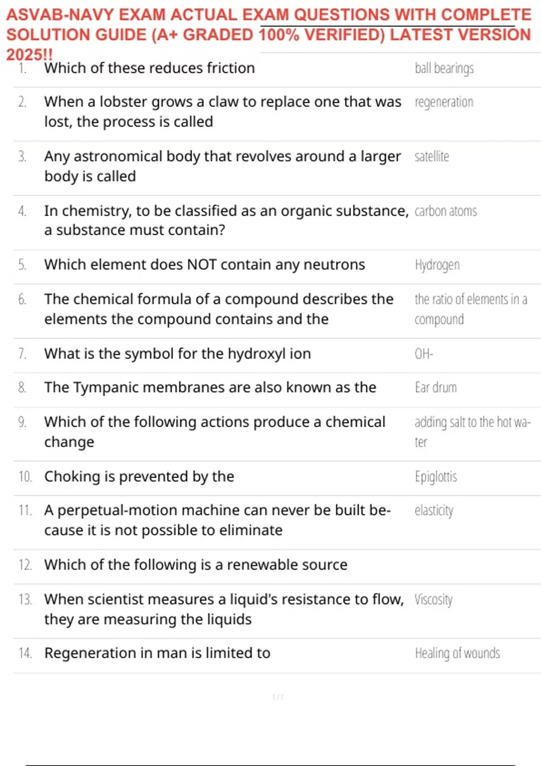Select the answer 'OH-'

[423, 354]
